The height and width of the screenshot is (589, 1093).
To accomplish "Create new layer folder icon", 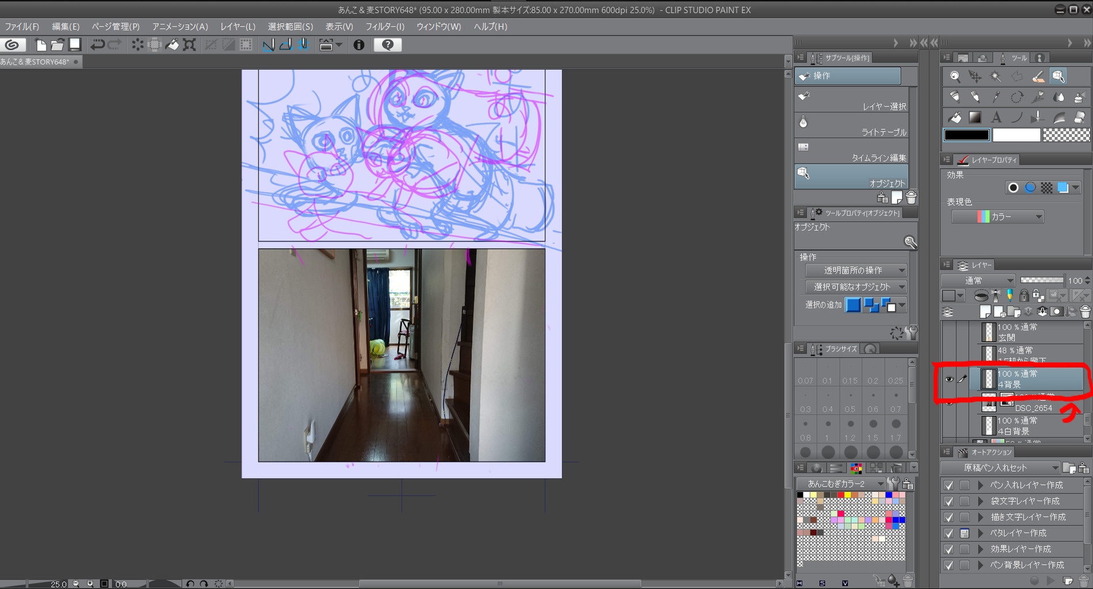I will pos(1014,312).
